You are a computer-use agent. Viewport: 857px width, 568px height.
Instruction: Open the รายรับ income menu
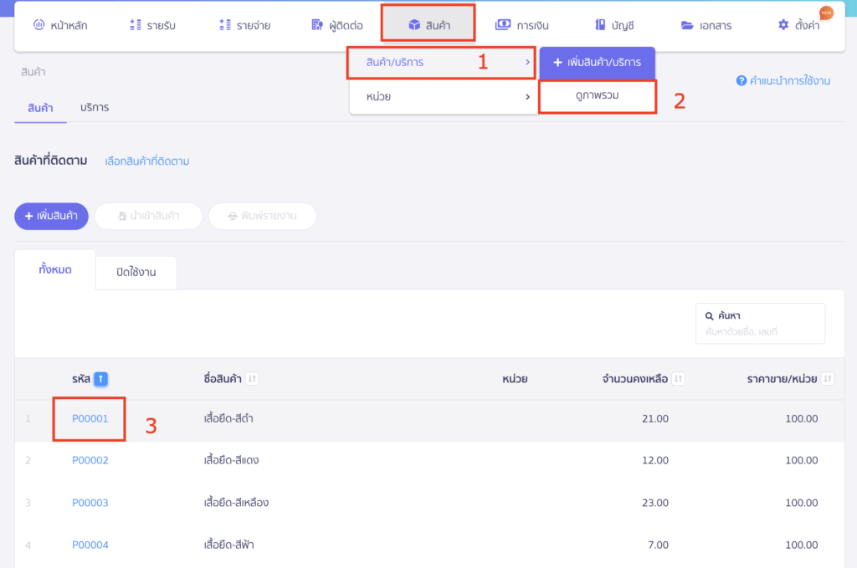click(152, 25)
